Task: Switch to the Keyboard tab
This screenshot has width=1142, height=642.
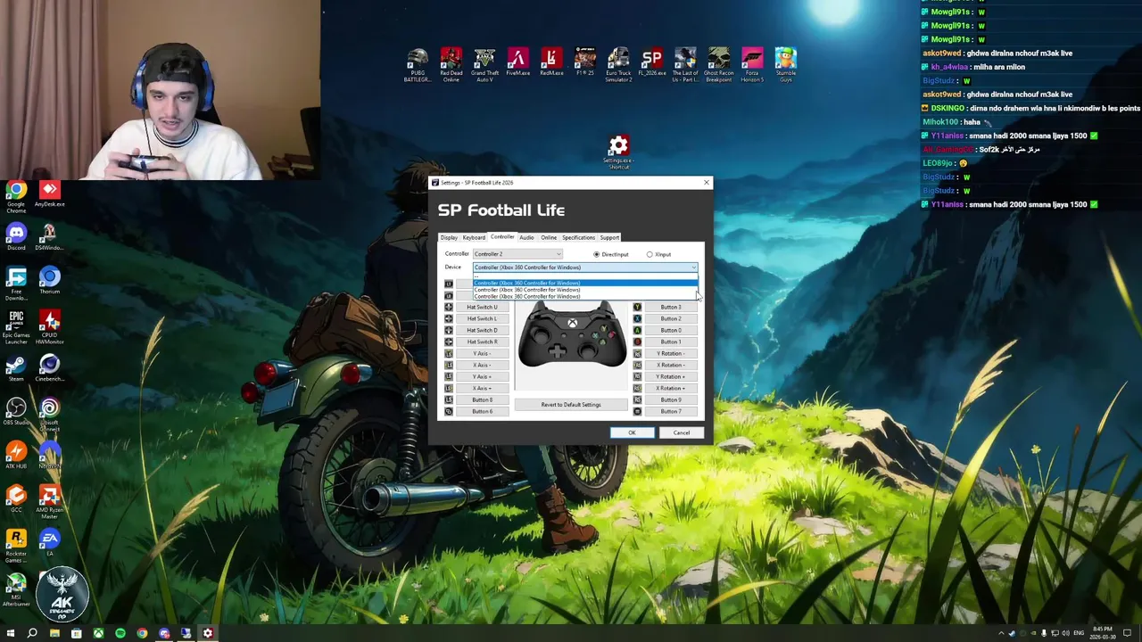Action: [474, 237]
